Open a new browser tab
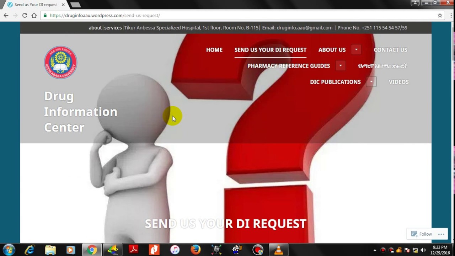The width and height of the screenshot is (455, 256). [75, 5]
